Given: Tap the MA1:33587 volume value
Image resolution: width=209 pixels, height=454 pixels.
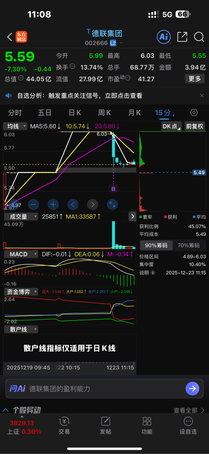Looking at the screenshot, I should point(84,217).
